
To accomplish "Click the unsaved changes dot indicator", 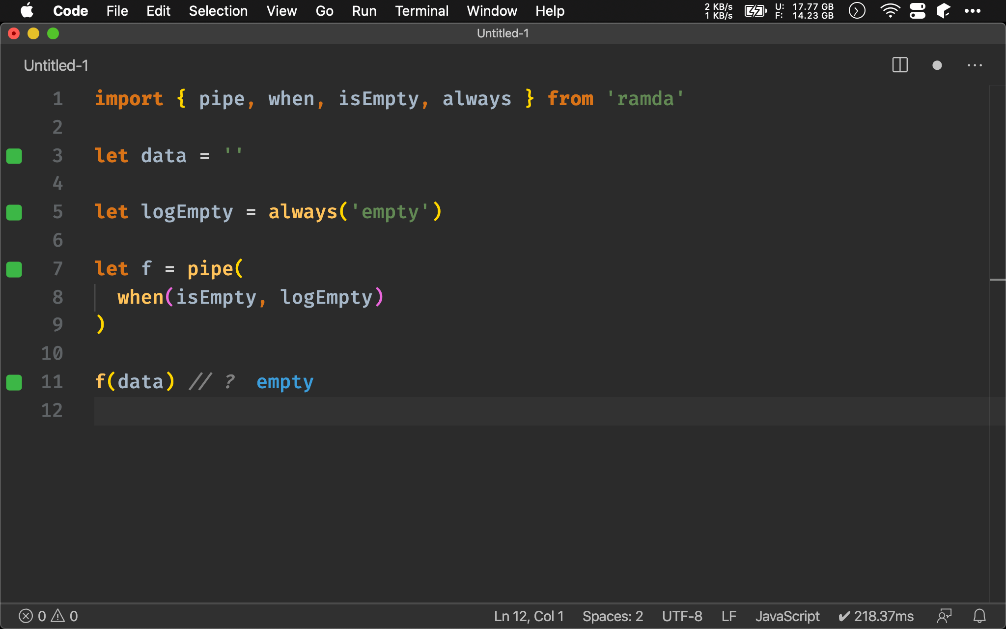I will pyautogui.click(x=937, y=65).
